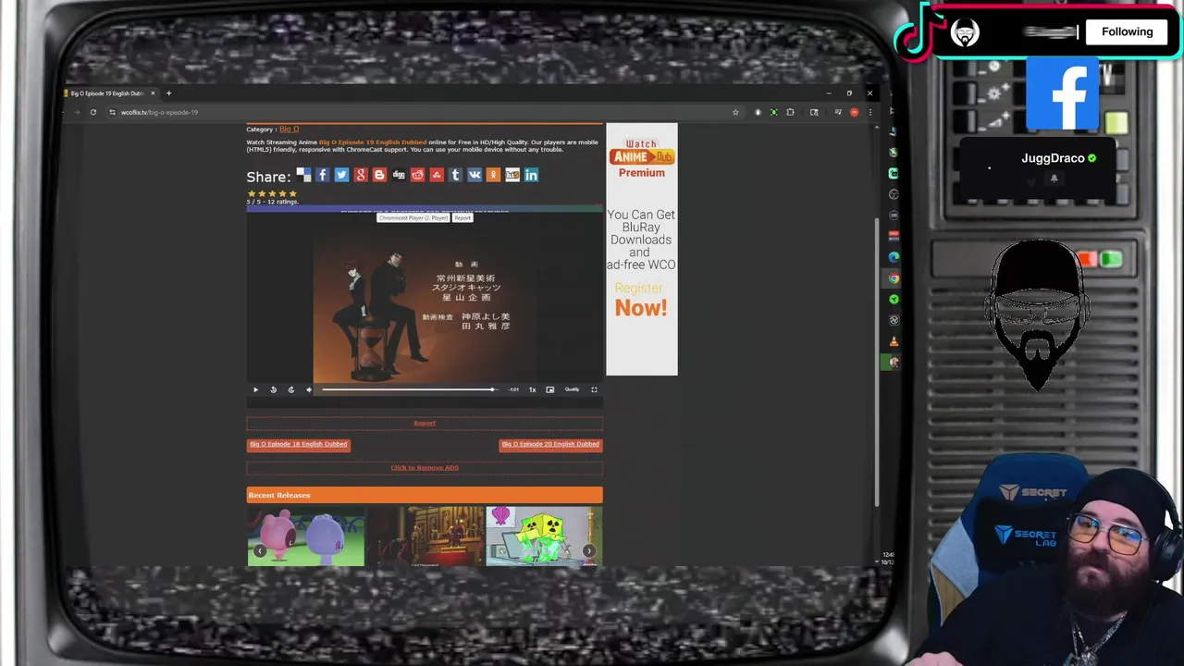Go to Big O Episode 18 English Dubbed
The height and width of the screenshot is (666, 1184).
298,444
